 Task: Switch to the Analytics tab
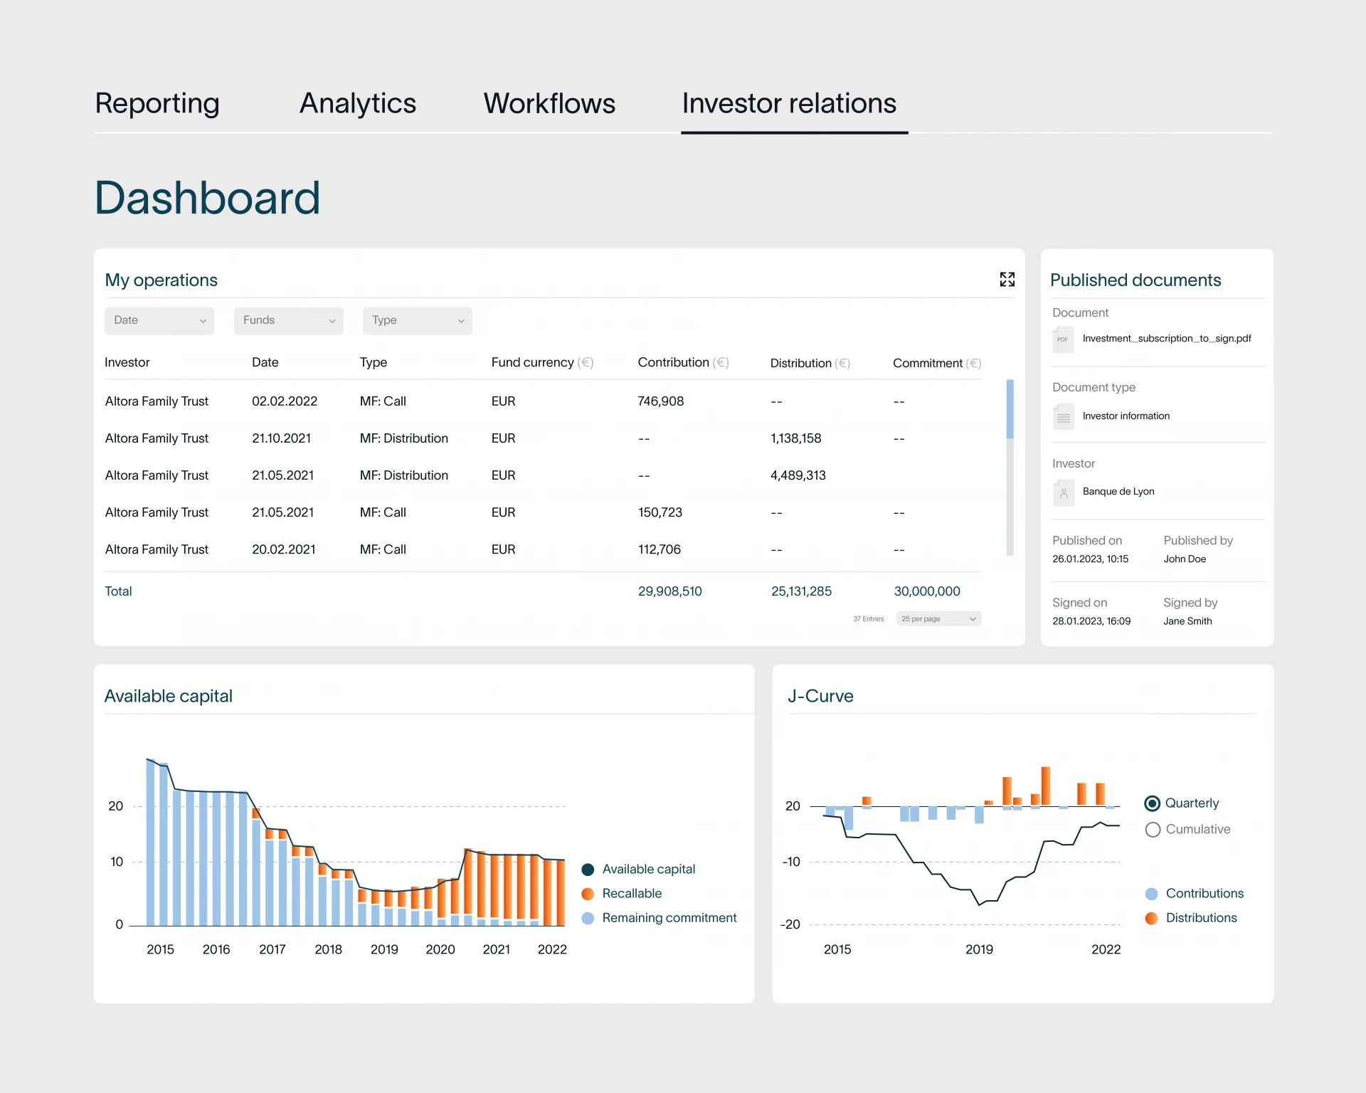(x=357, y=104)
